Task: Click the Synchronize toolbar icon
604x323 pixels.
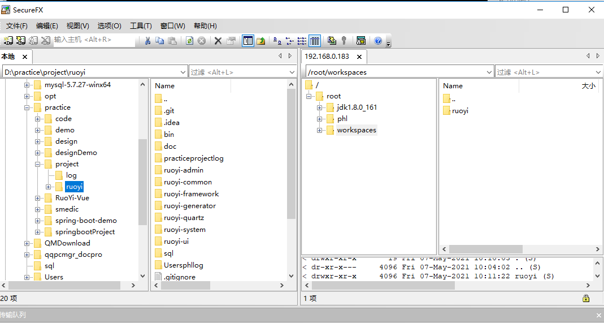Action: coord(331,41)
